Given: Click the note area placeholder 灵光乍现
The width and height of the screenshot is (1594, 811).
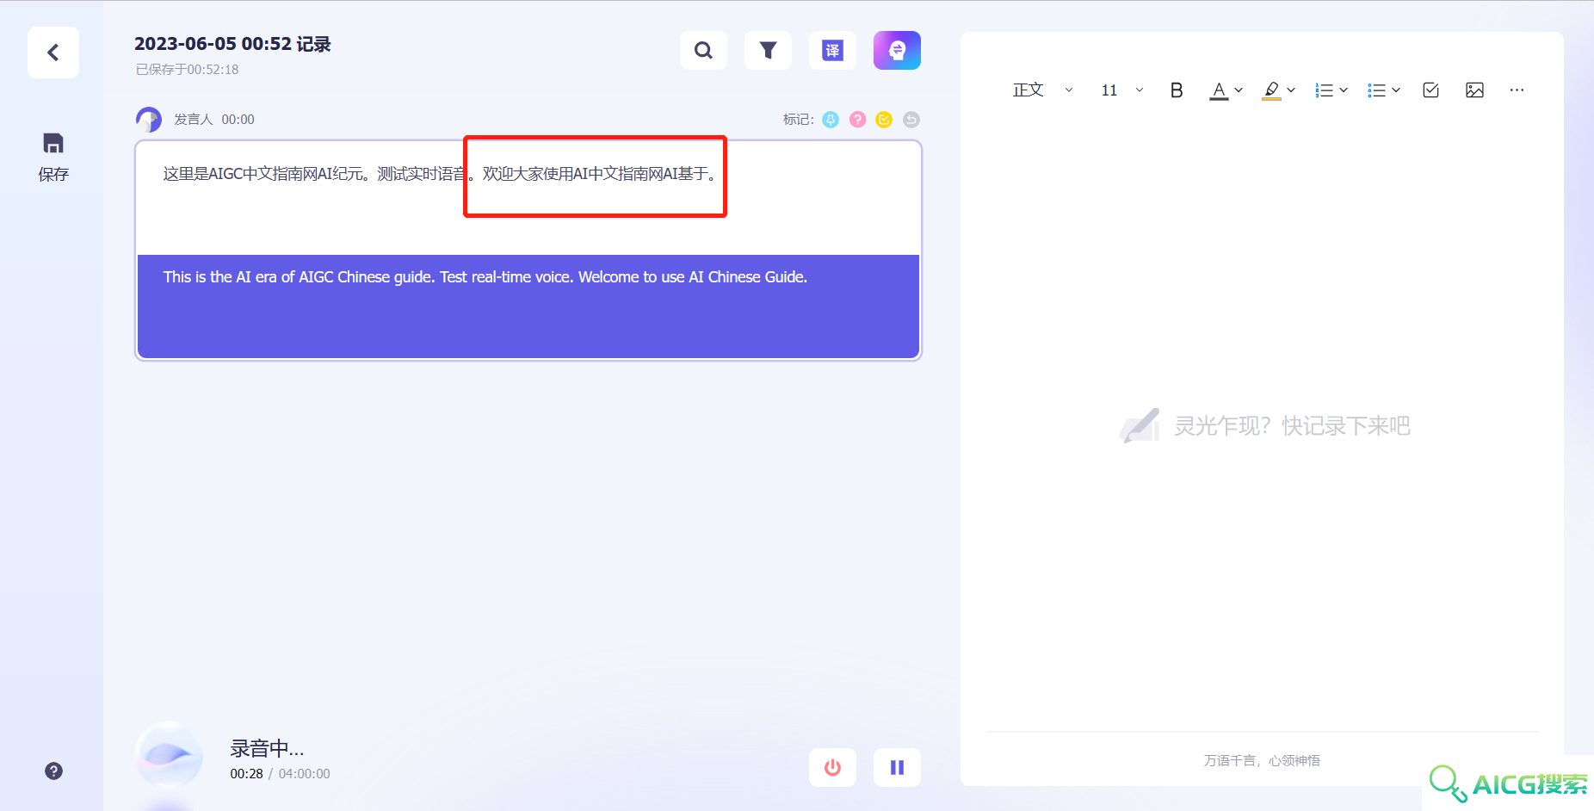Looking at the screenshot, I should (x=1292, y=426).
